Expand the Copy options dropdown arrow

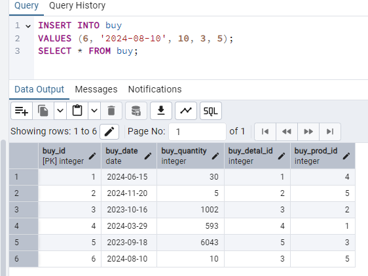60,111
